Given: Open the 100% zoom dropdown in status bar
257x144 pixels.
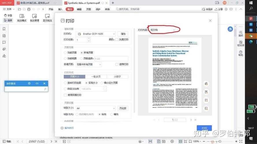Looking at the screenshot, I should click(197, 141).
